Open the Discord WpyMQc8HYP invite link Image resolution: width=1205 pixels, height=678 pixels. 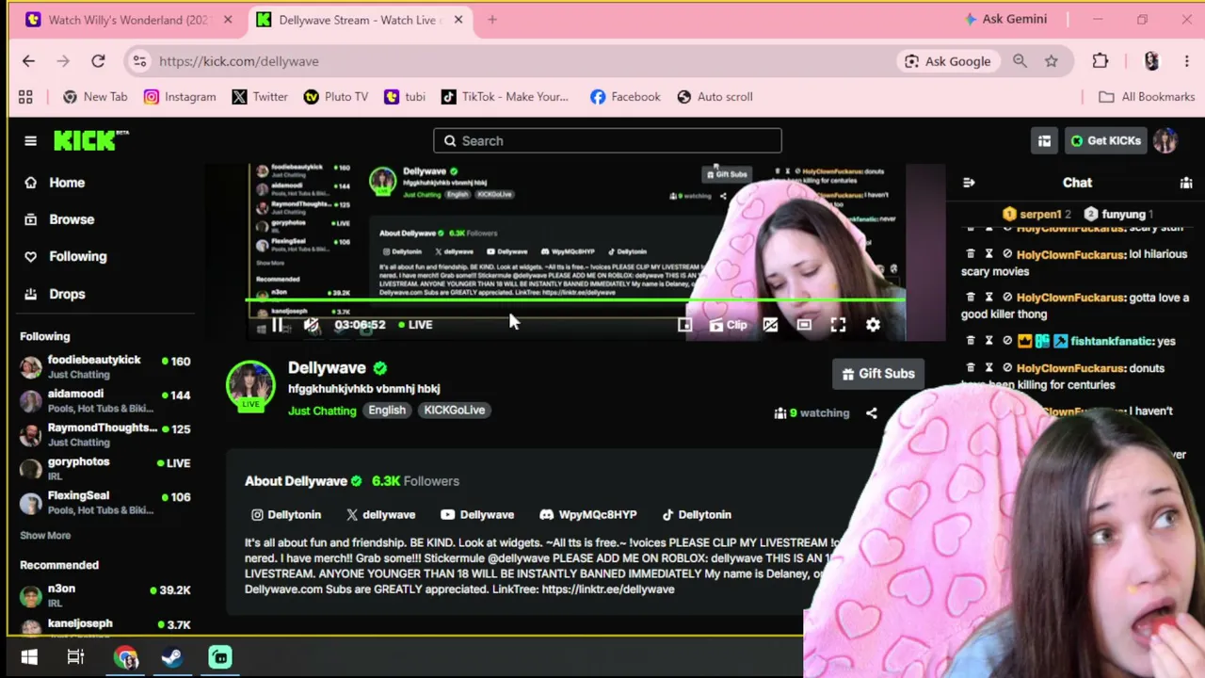point(588,515)
